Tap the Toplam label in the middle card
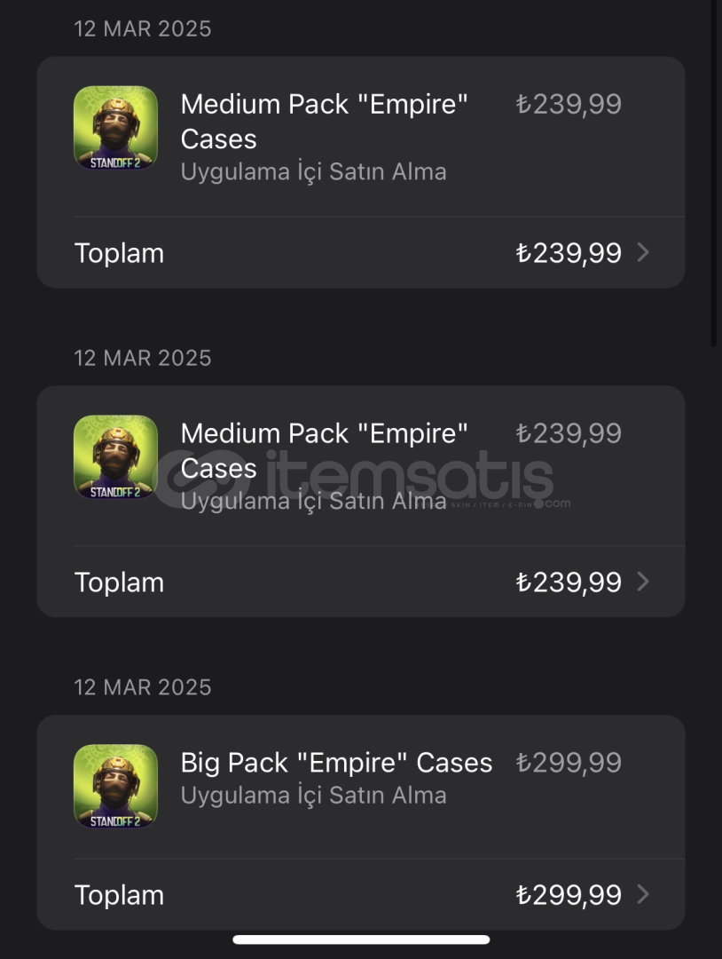The height and width of the screenshot is (959, 722). [x=119, y=583]
